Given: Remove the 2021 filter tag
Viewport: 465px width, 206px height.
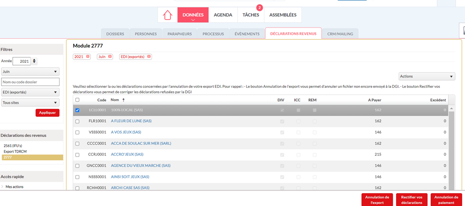Looking at the screenshot, I should pyautogui.click(x=88, y=57).
